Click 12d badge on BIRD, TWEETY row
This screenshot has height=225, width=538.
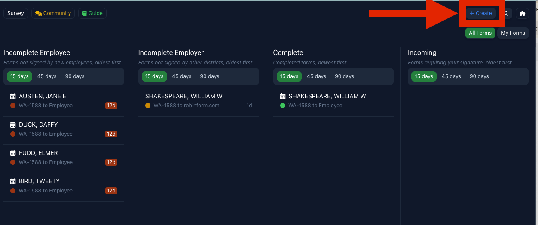coord(111,191)
